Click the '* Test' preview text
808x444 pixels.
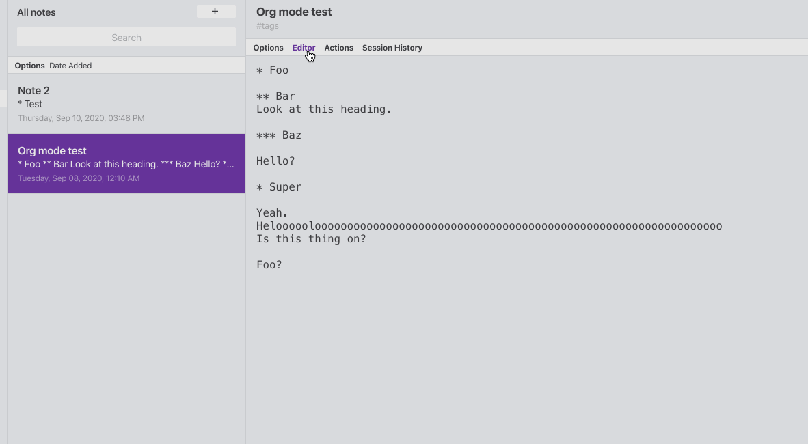30,104
